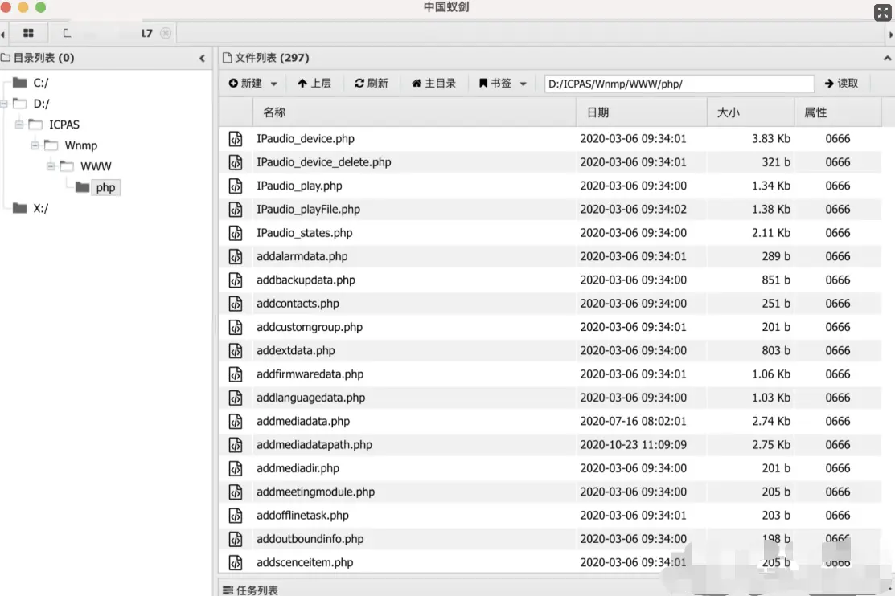Focus the path input field

pos(679,84)
